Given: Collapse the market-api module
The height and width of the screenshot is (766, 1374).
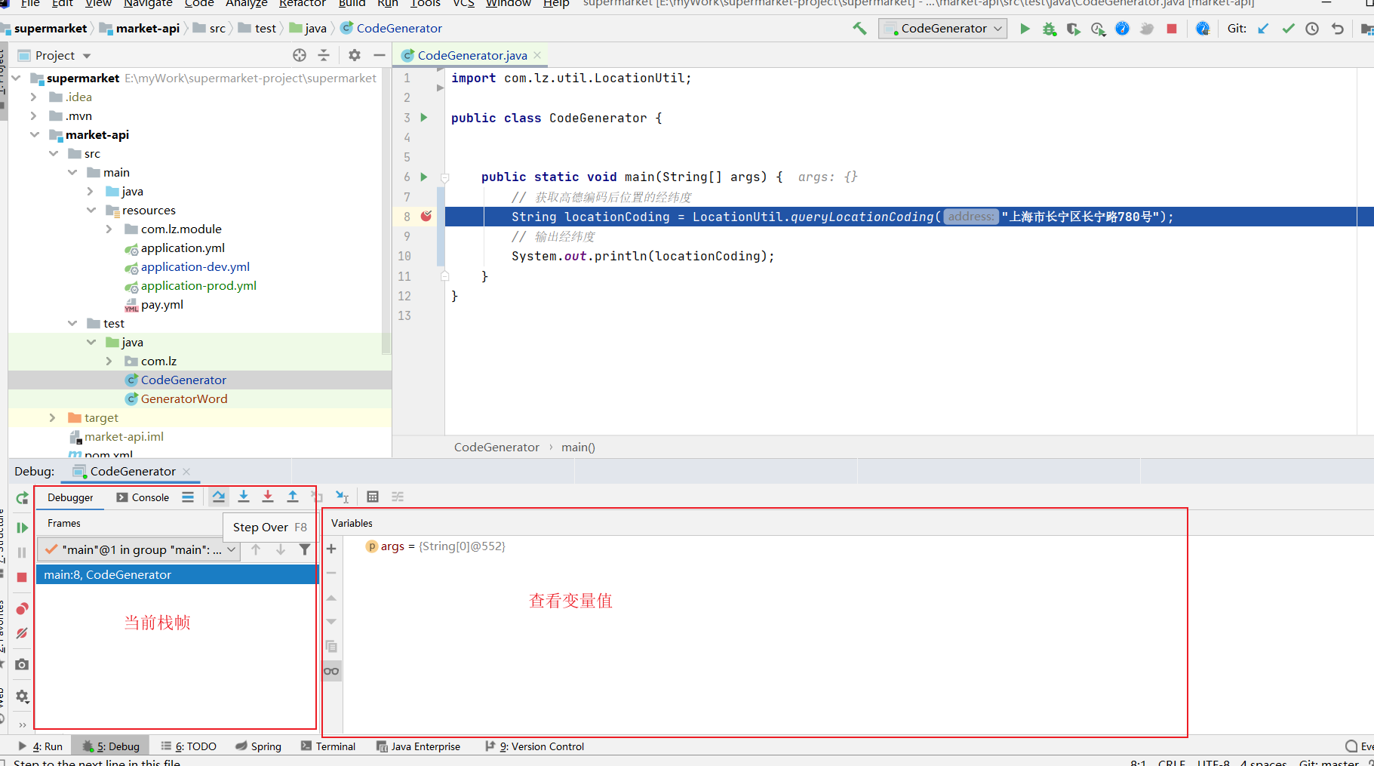Looking at the screenshot, I should click(35, 134).
